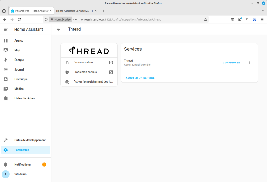Image resolution: width=267 pixels, height=182 pixels.
Task: Click the Home Assistant sidebar title
Action: point(29,29)
